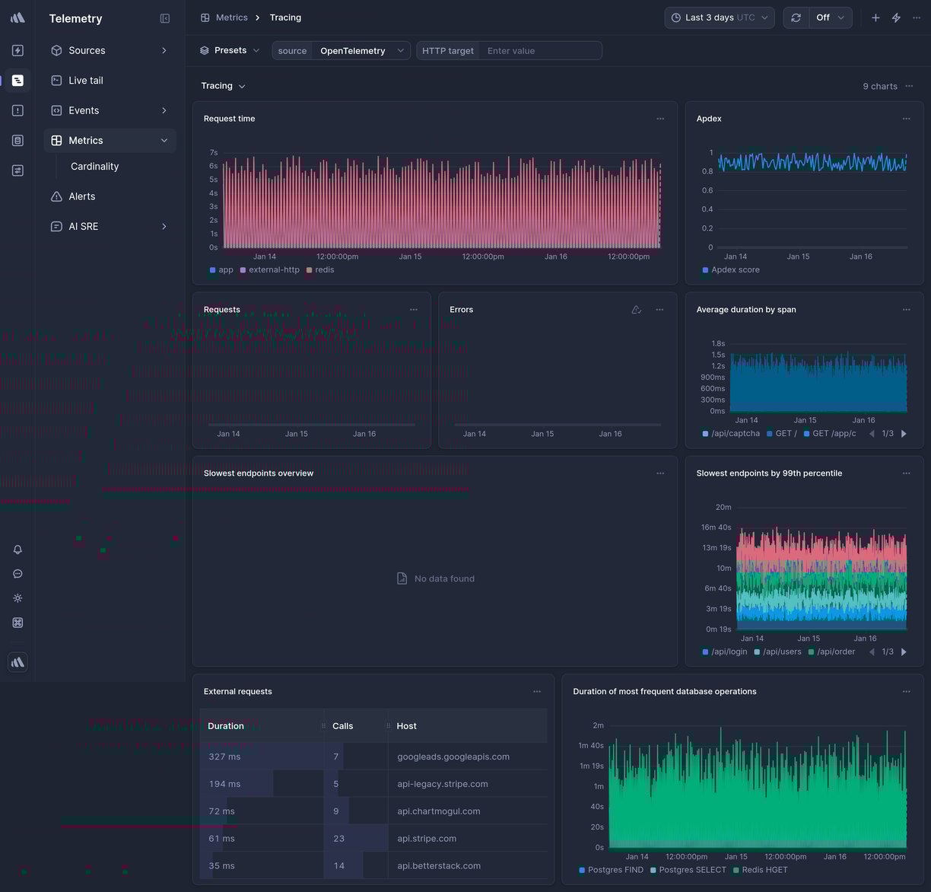Go to the next page of slowest endpoints

pos(904,651)
